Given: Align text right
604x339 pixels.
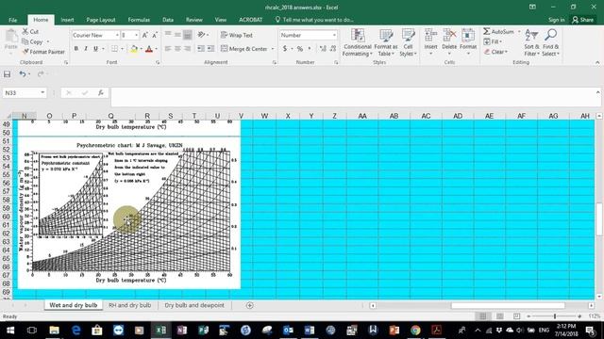Looking at the screenshot, I should [x=187, y=49].
